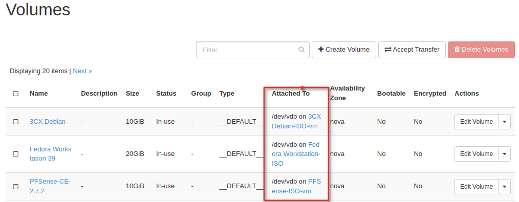Click the 20GiB size cell
Screen dimensions: 519x202
coord(135,154)
